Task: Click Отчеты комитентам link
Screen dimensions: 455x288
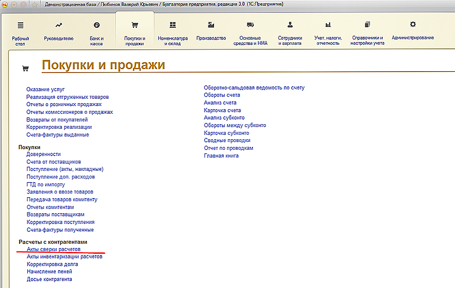Action: [x=50, y=207]
